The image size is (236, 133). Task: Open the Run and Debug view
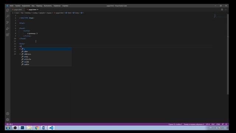[x=7, y=28]
